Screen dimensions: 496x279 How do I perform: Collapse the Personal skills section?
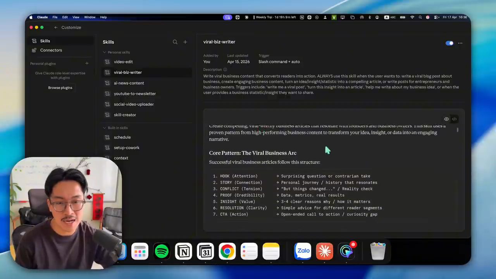click(104, 52)
